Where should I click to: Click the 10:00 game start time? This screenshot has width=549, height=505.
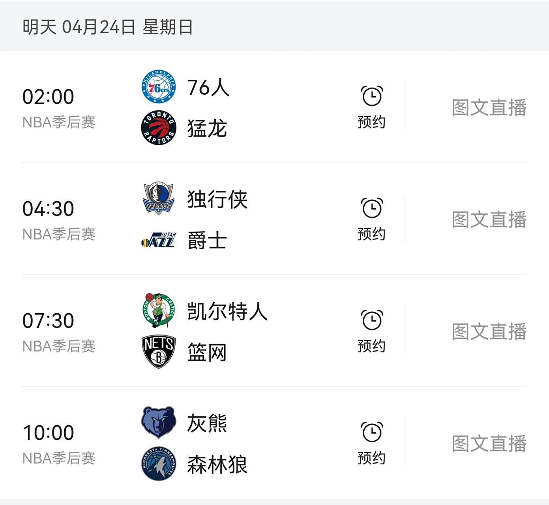tap(49, 432)
